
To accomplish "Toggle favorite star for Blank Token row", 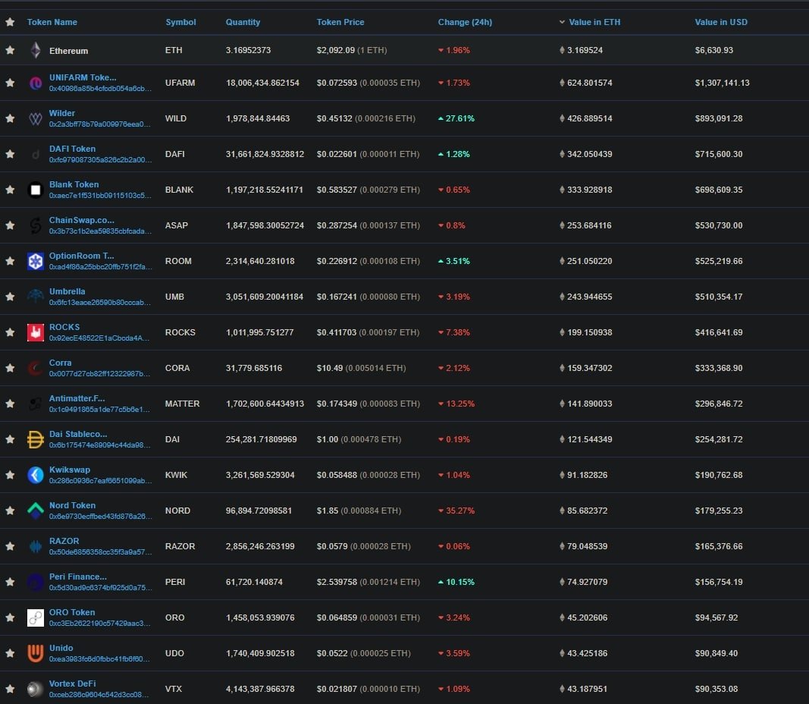I will tap(10, 190).
